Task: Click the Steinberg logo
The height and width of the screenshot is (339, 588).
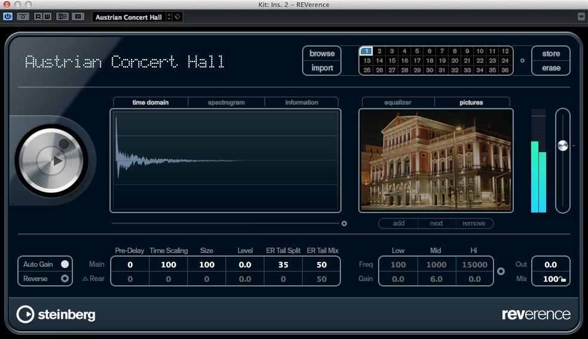Action: click(x=56, y=315)
